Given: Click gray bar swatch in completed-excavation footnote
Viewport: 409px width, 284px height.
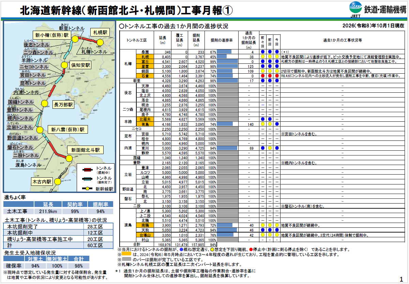Looking at the screenshot, I should click(x=127, y=259).
